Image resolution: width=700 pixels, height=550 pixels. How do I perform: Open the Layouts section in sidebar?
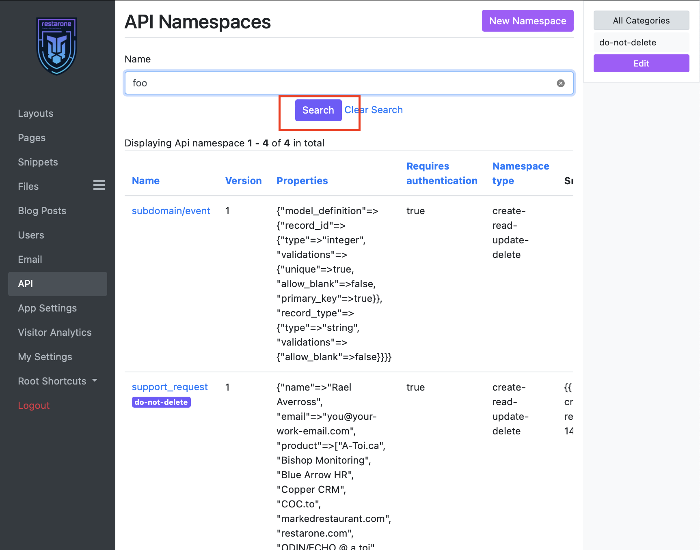[x=36, y=114]
